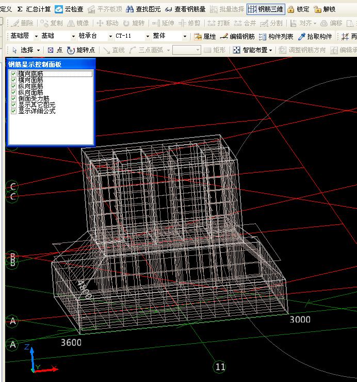Screen dimensions: 357x382
Task: Click 复制 copy tool
Action: pos(52,23)
